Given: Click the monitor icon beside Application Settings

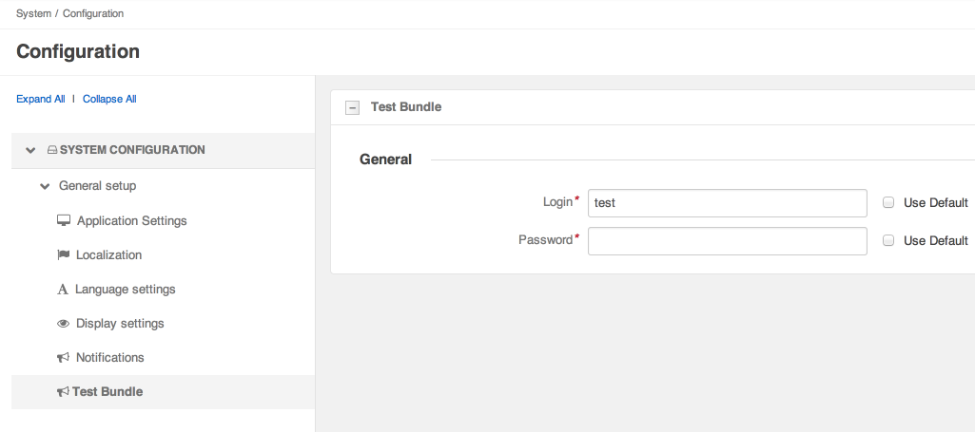Looking at the screenshot, I should pyautogui.click(x=64, y=221).
